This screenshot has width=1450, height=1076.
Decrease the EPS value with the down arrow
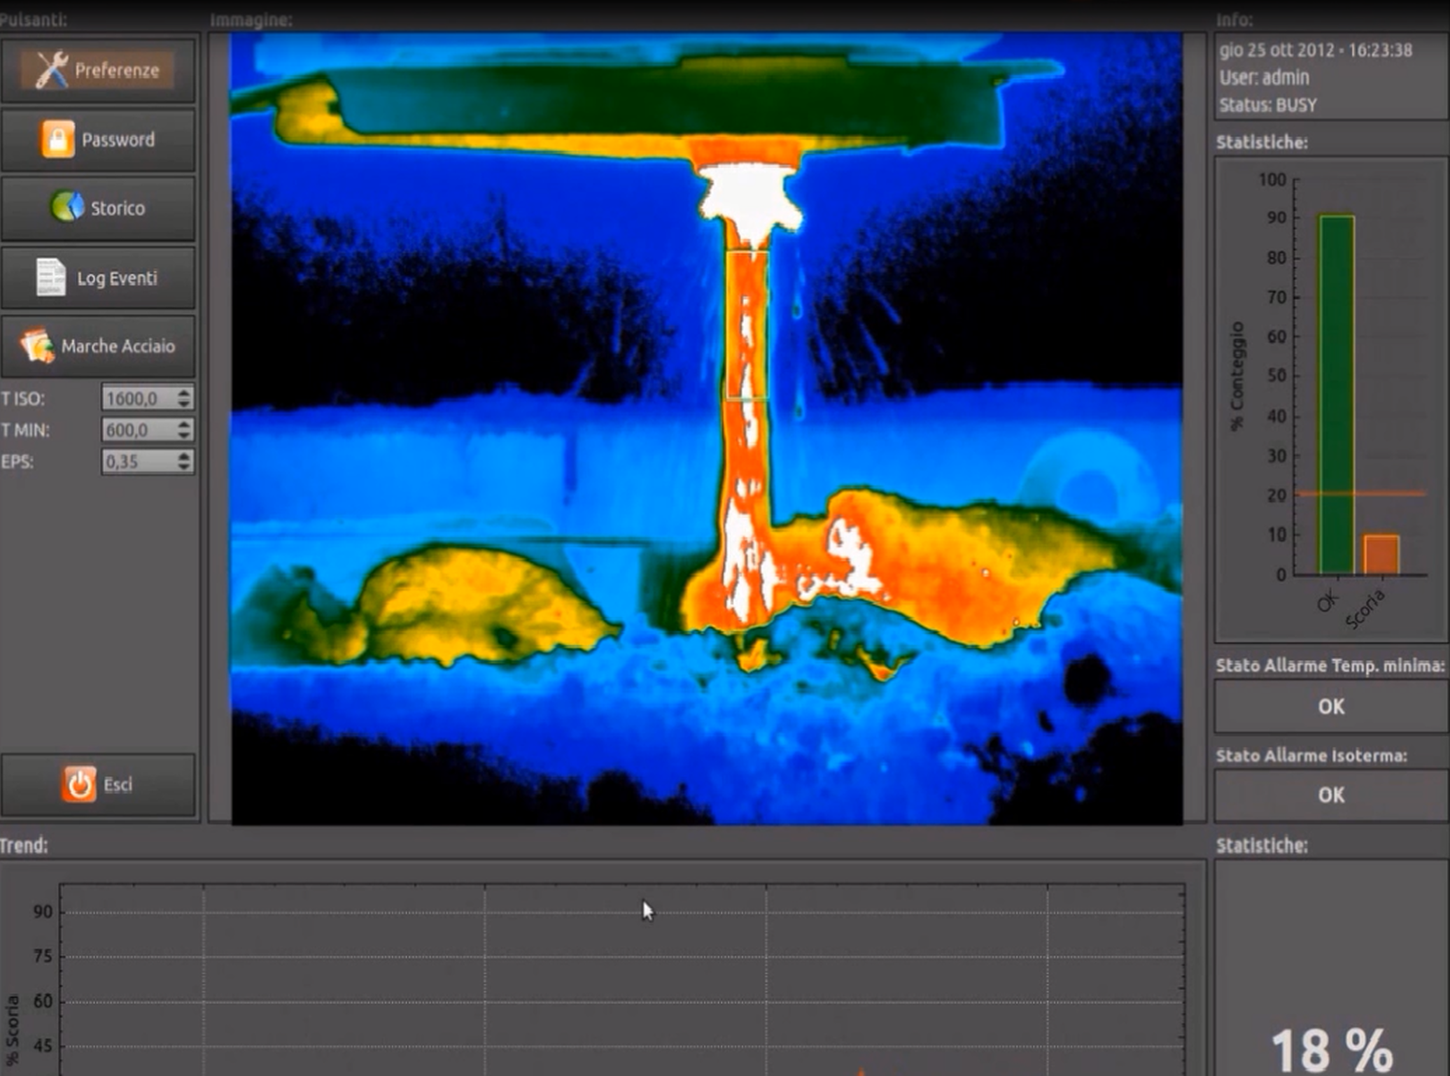click(x=184, y=467)
